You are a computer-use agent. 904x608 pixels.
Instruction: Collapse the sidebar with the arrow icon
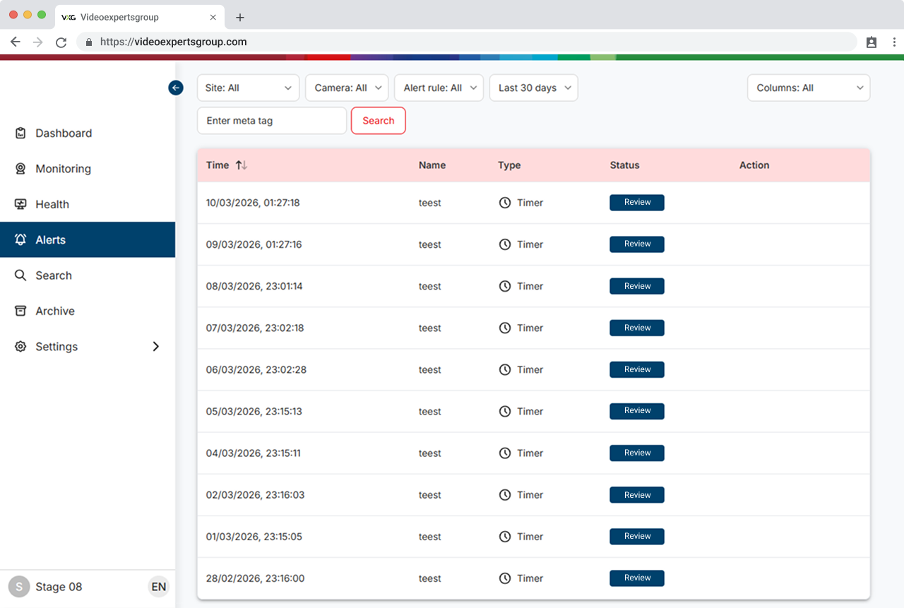click(x=176, y=88)
